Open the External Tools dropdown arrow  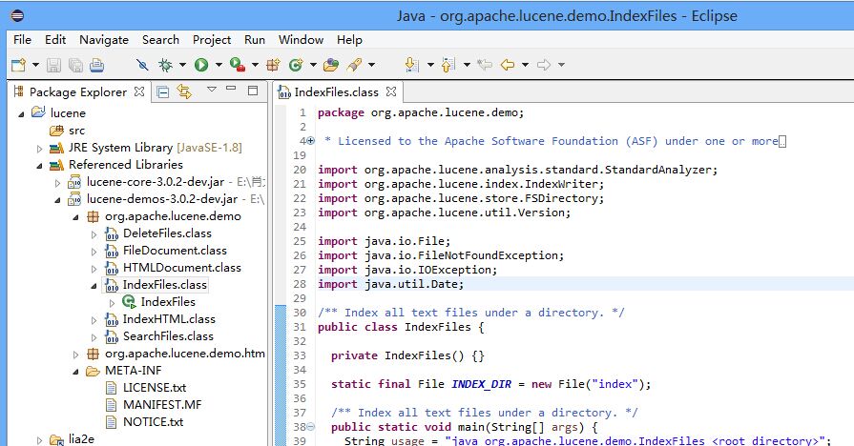pos(255,65)
